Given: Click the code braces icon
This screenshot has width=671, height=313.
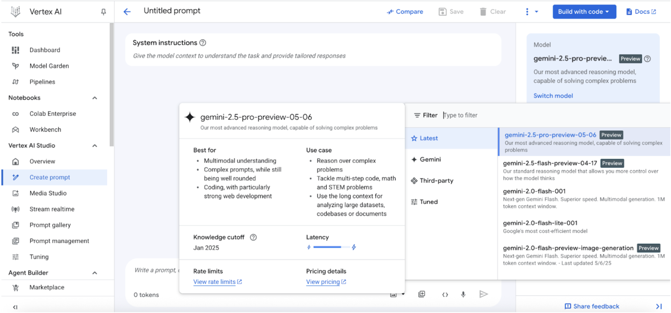Looking at the screenshot, I should pyautogui.click(x=445, y=294).
